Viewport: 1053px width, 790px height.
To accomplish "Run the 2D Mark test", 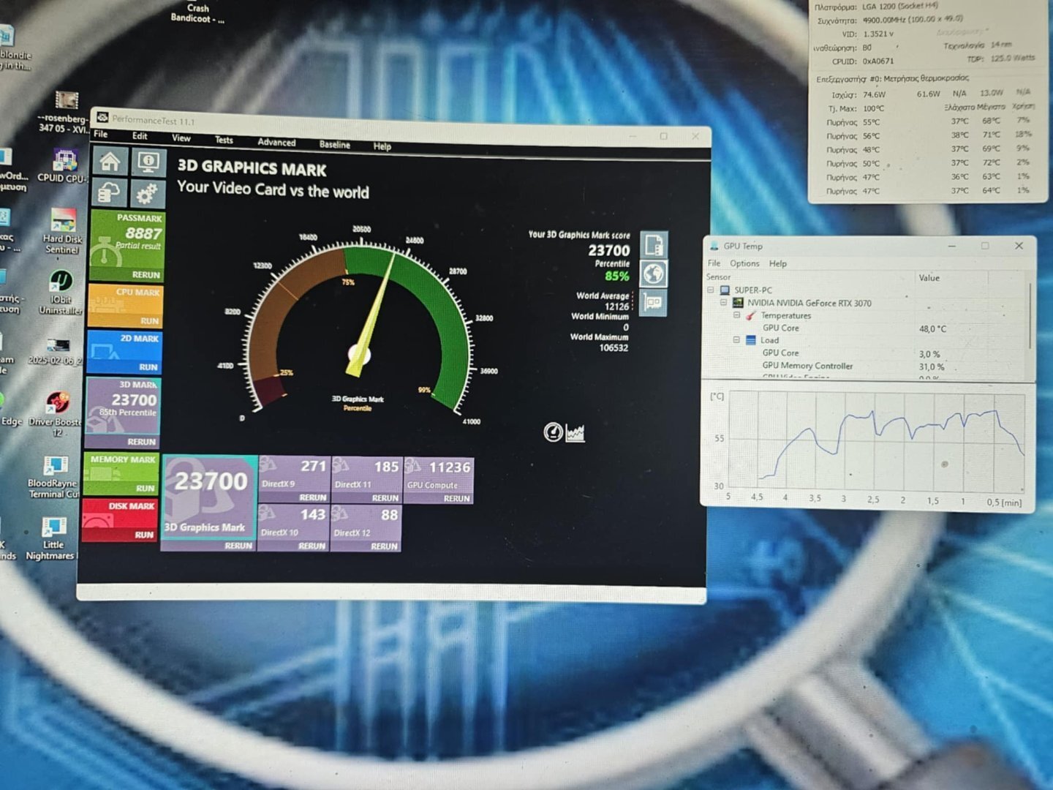I will point(148,366).
